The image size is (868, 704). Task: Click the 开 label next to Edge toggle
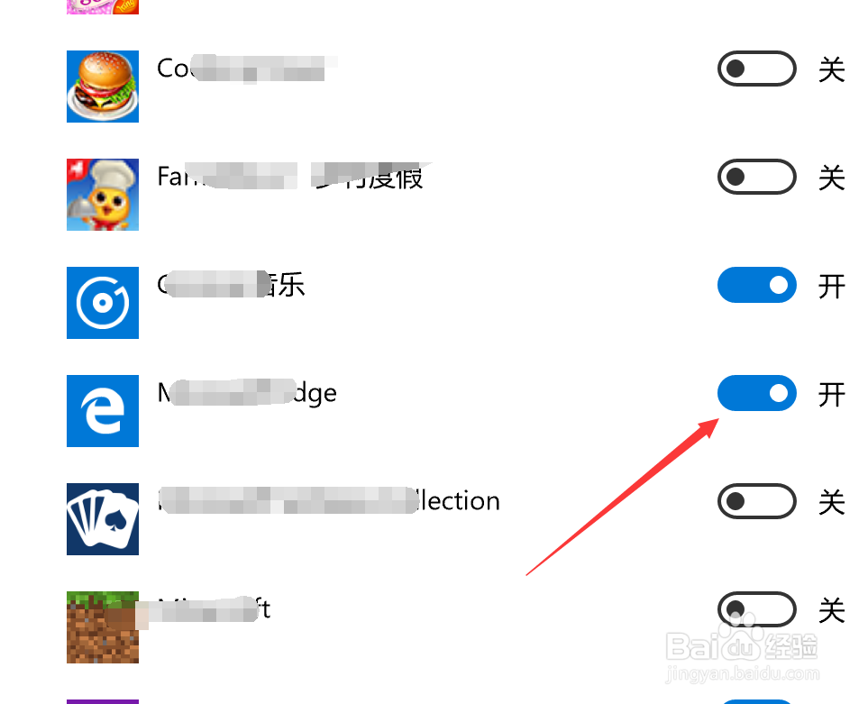click(x=831, y=395)
